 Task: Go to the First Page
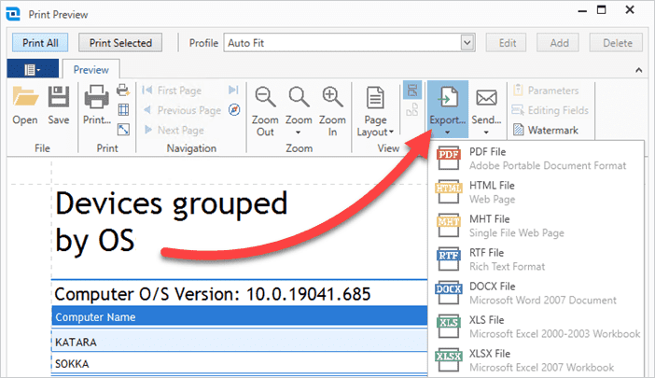[x=172, y=91]
